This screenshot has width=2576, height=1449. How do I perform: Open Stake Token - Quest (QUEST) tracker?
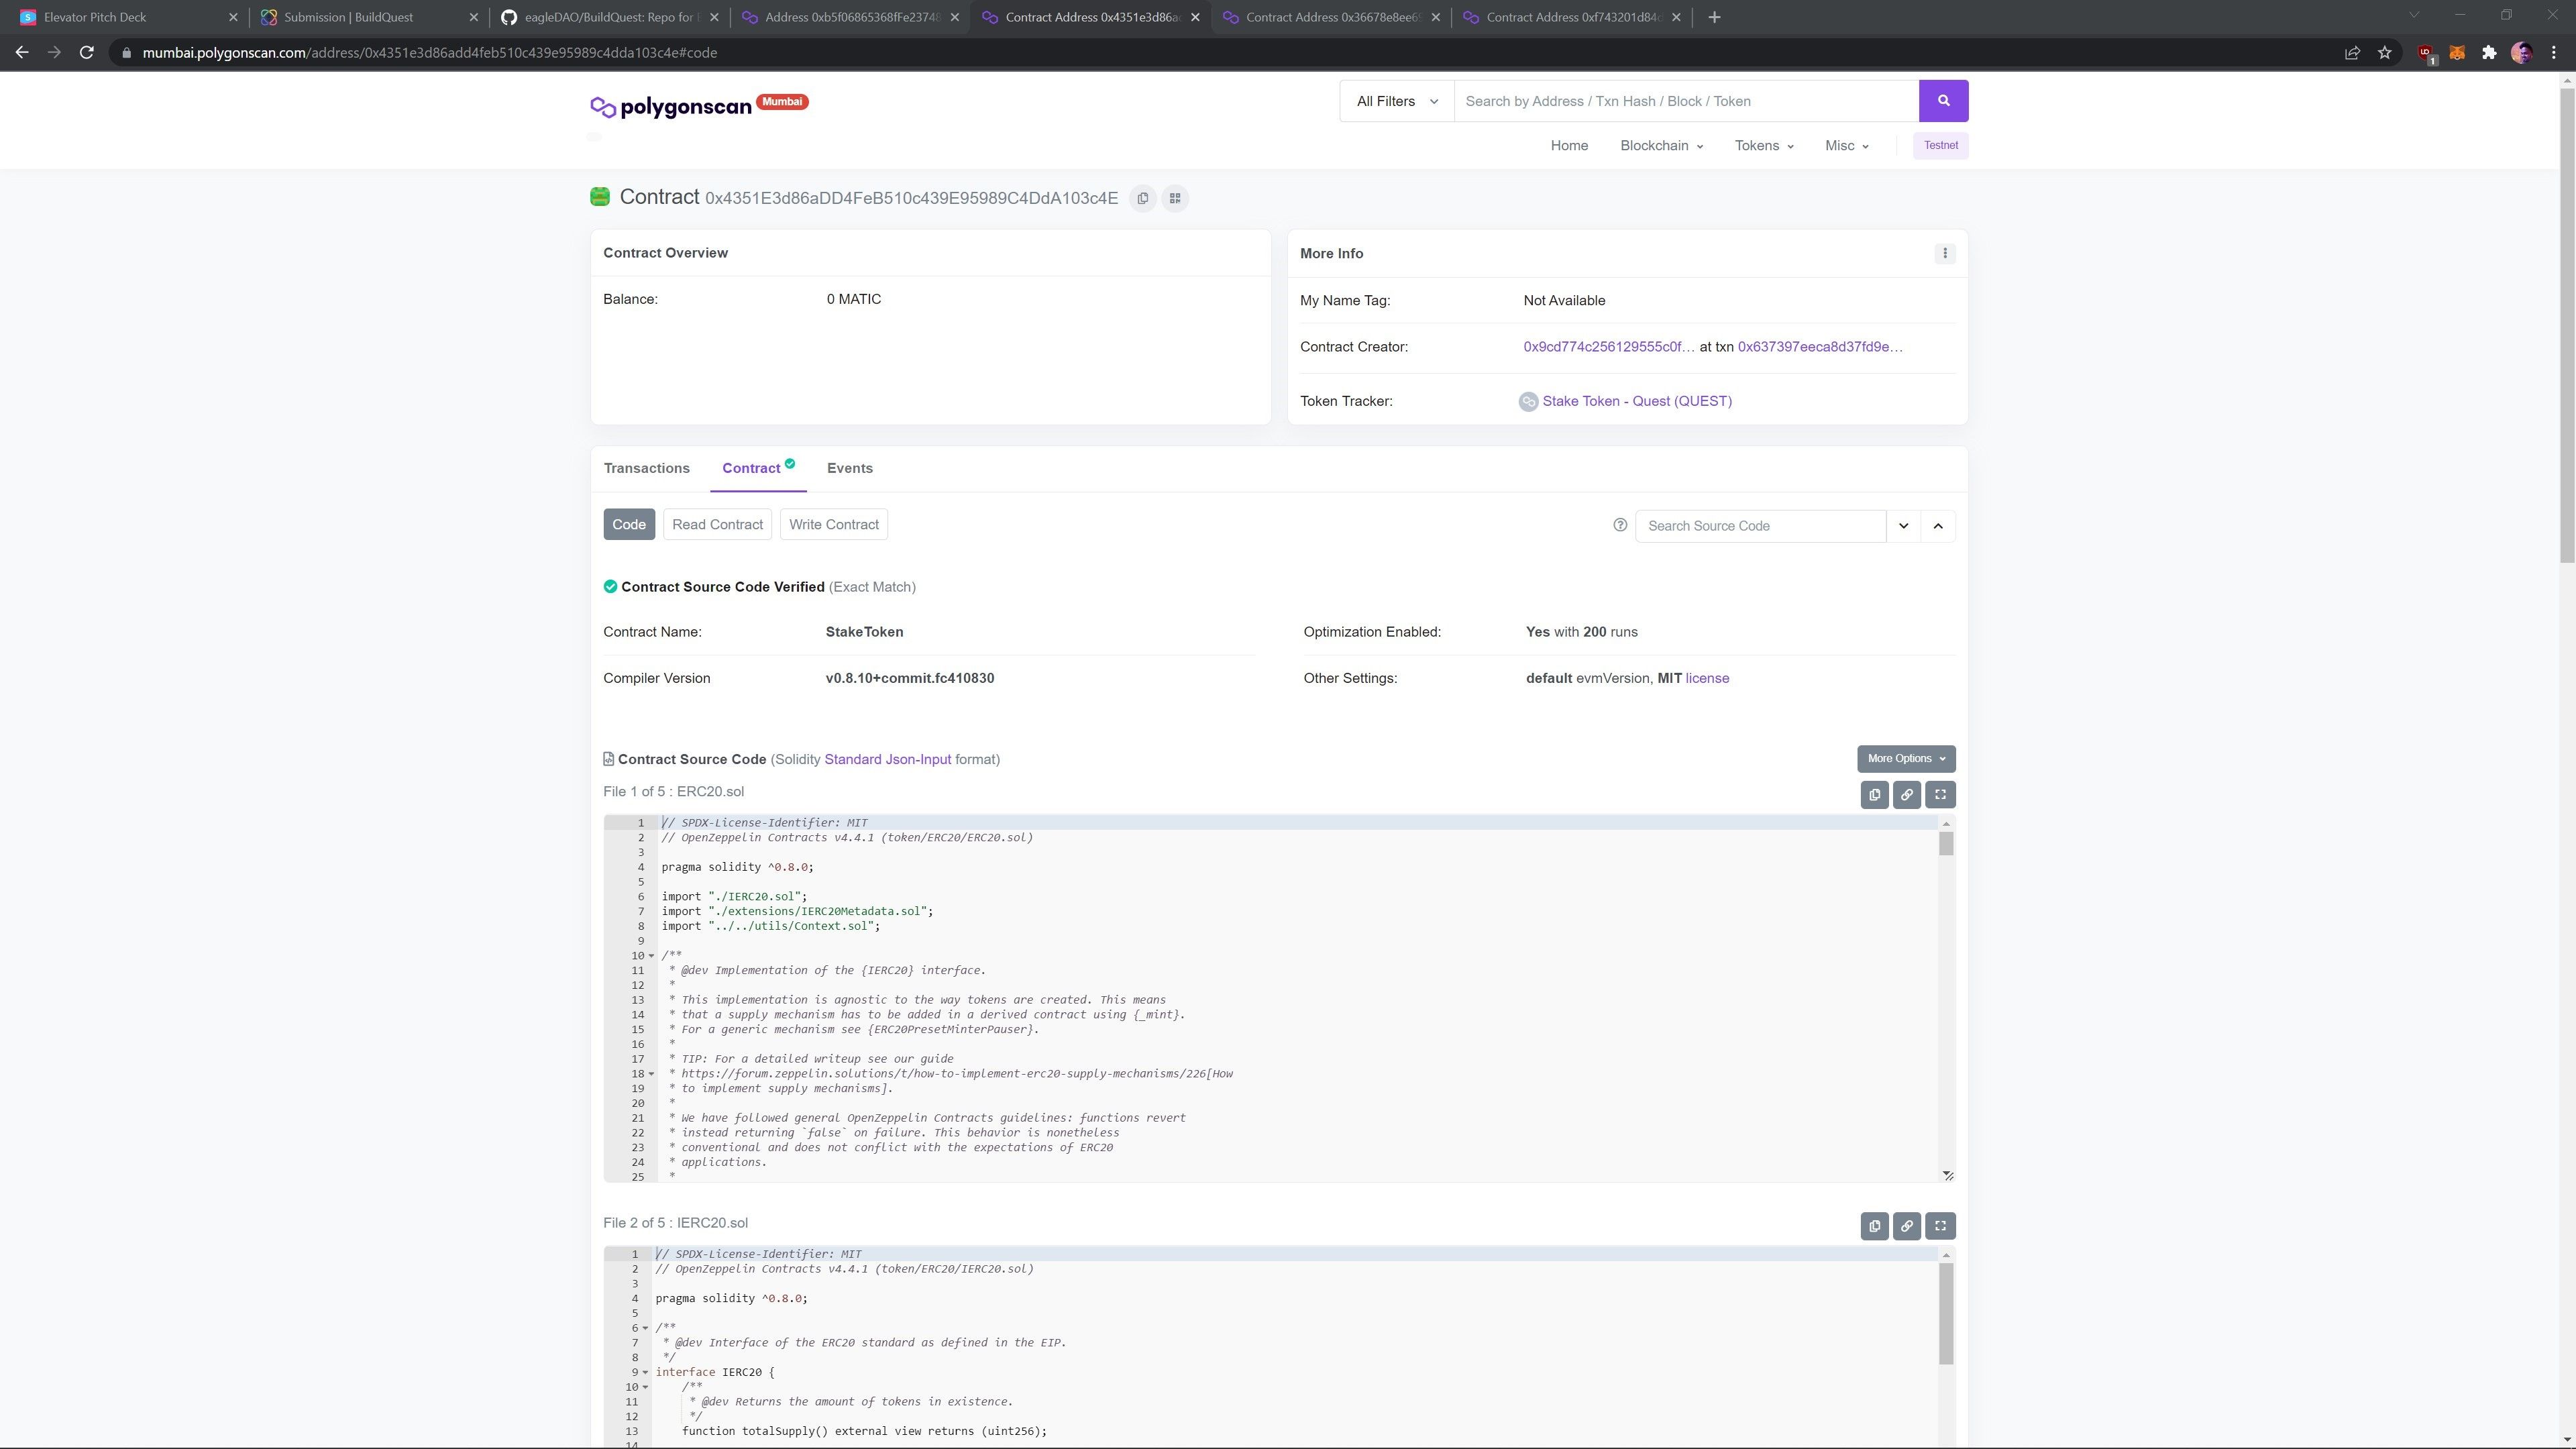(x=1637, y=401)
